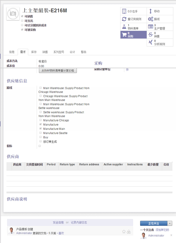Open the 0.0 在手 on-hand stock button
Image resolution: width=176 pixels, height=243 pixels.
click(134, 11)
